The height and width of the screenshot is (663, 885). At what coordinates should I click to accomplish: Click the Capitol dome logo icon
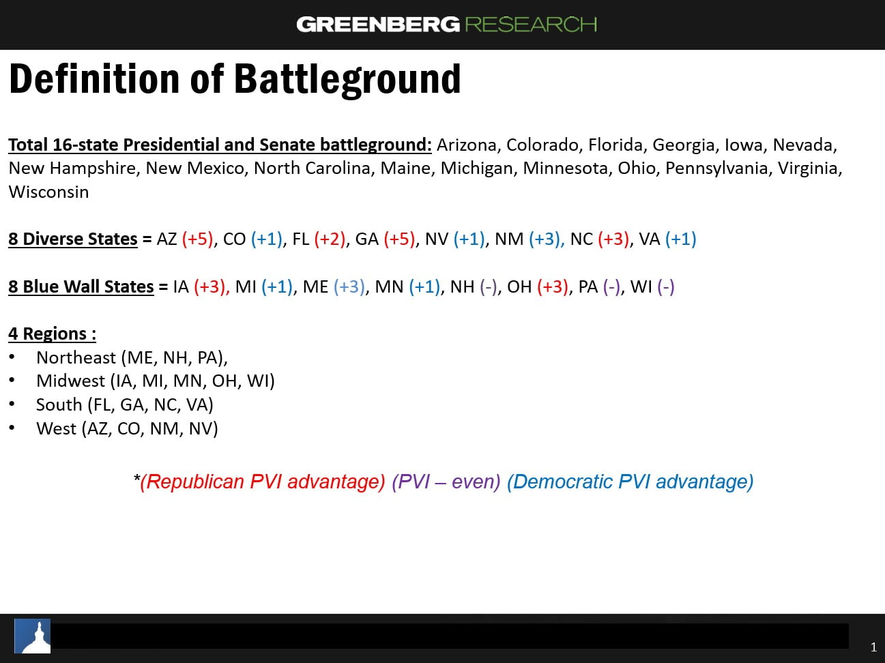click(x=33, y=636)
